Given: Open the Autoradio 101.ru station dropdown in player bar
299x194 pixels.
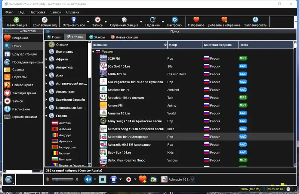Looking at the screenshot, I should click(x=192, y=179).
